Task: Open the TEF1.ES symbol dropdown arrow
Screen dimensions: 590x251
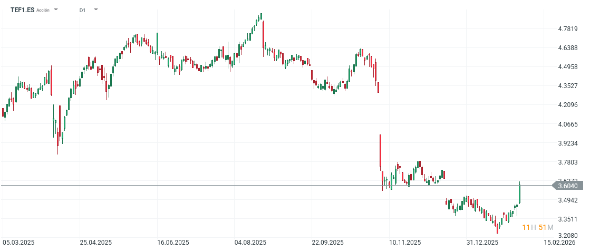Action: (x=56, y=10)
